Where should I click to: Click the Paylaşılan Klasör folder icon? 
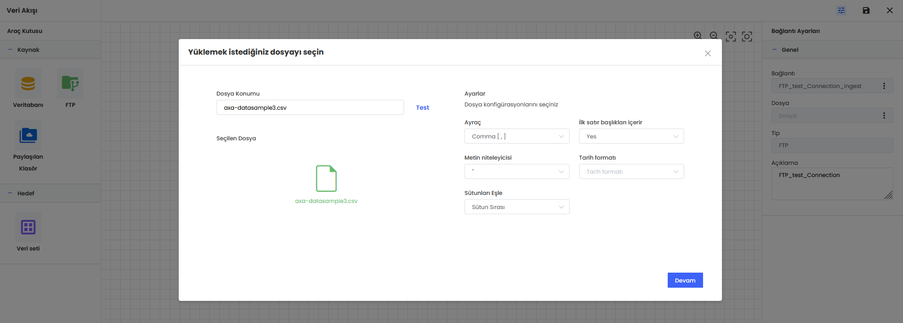coord(28,135)
